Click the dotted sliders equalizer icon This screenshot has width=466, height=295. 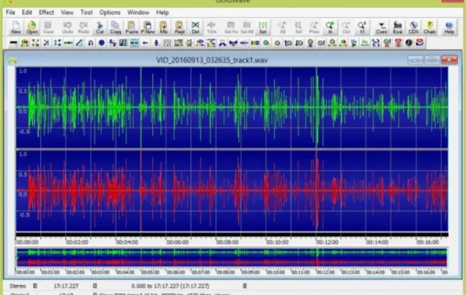167,43
